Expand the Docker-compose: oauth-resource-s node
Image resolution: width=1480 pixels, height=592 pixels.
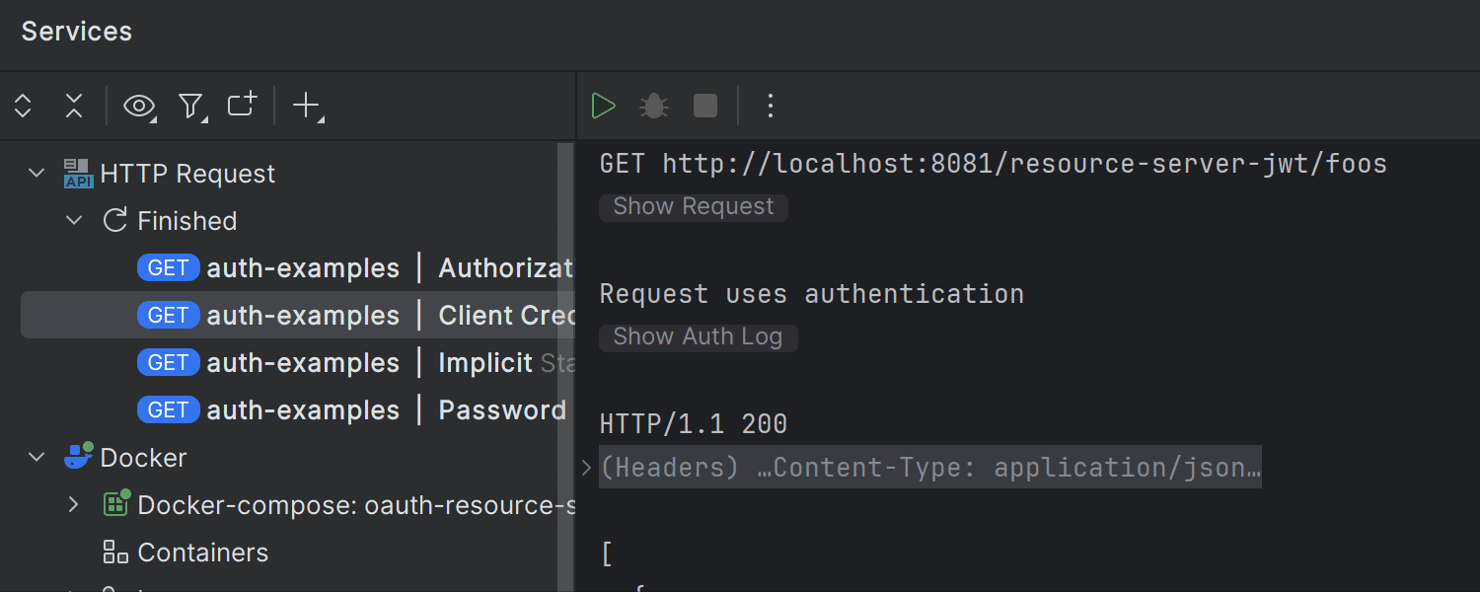pos(73,504)
